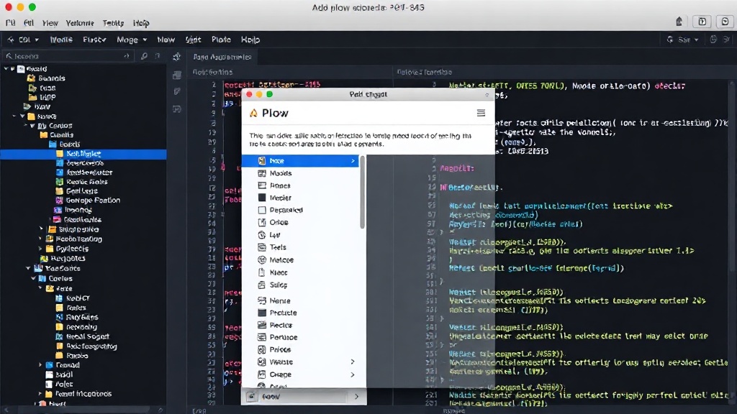Click the share icon at top right
737x414 pixels.
[x=679, y=22]
